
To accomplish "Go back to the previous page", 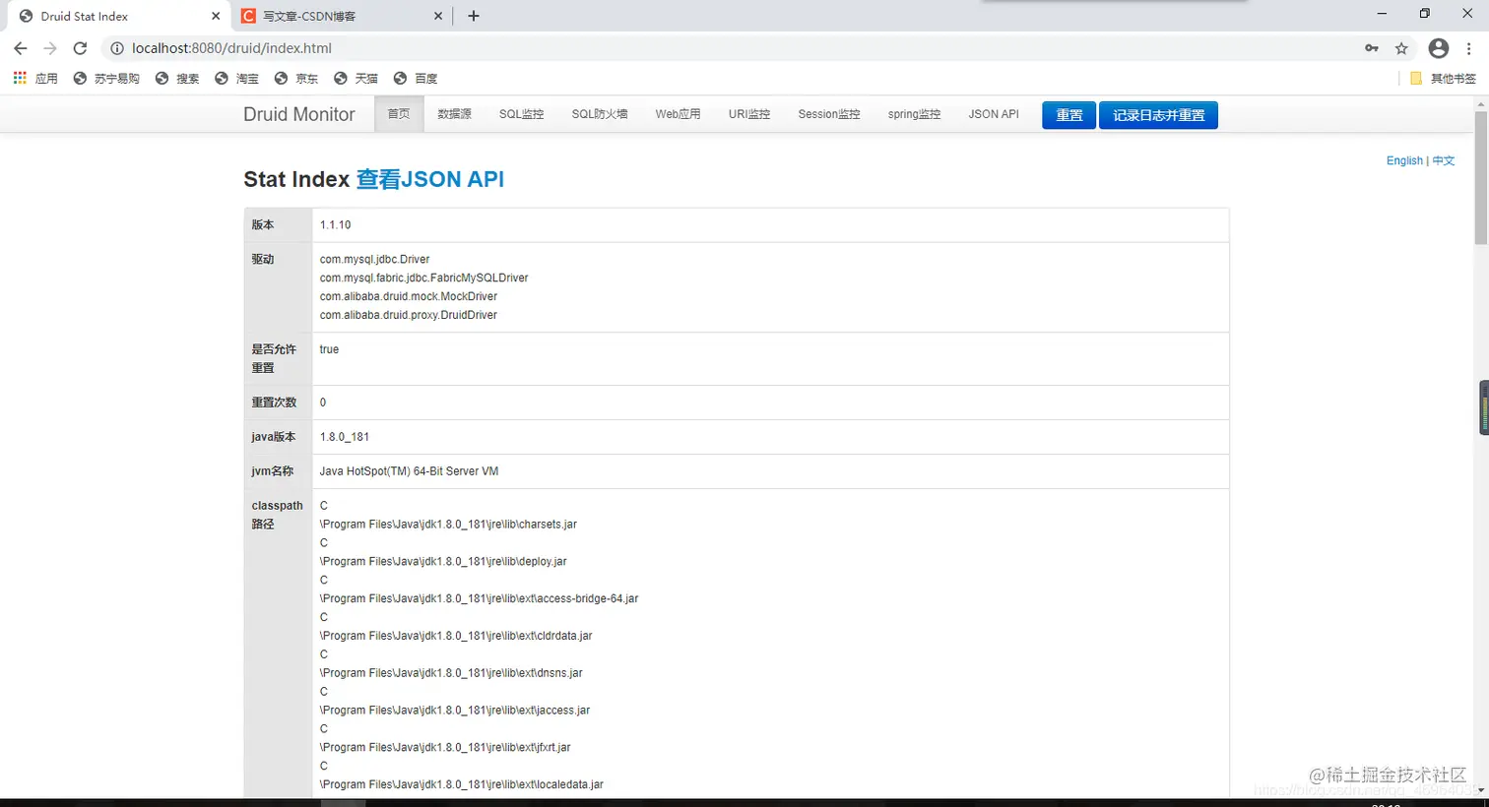I will coord(21,48).
